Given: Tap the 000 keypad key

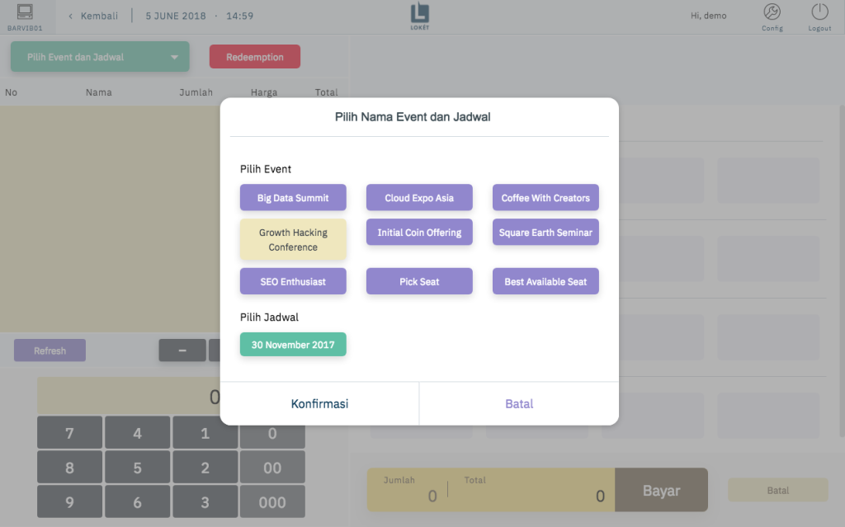Looking at the screenshot, I should [x=272, y=501].
